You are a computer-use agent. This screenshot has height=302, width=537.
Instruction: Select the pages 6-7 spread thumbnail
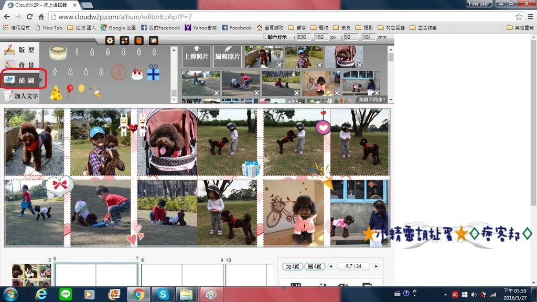coord(96,275)
